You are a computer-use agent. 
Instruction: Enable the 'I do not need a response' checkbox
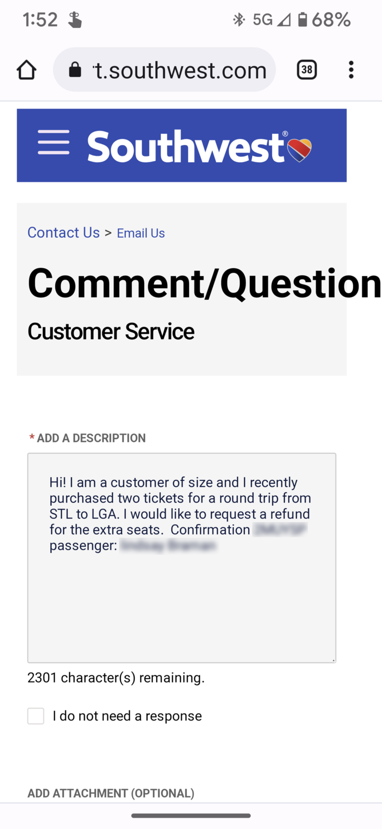tap(35, 716)
